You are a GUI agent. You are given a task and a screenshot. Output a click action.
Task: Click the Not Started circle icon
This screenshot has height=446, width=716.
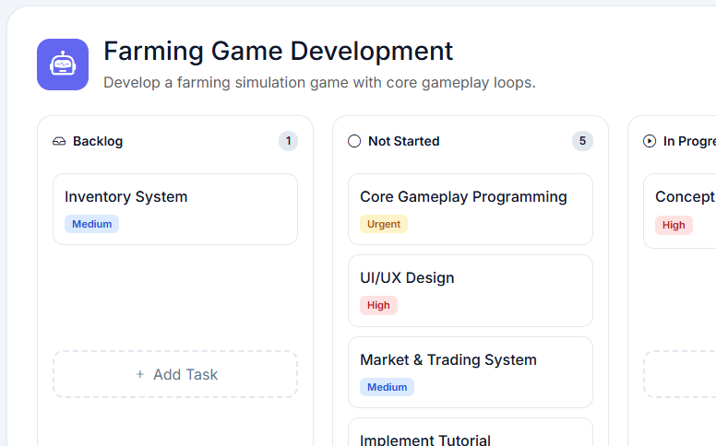coord(354,141)
